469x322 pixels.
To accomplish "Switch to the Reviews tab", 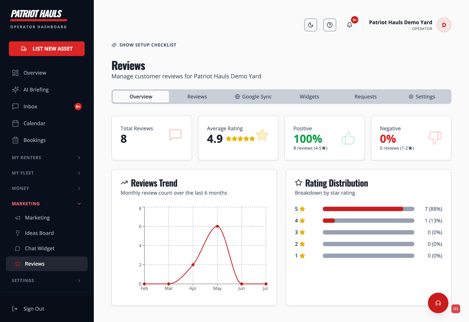I will coord(197,97).
